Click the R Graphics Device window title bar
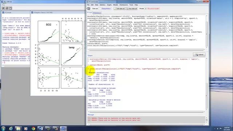The height and width of the screenshot is (131, 233). (58, 13)
